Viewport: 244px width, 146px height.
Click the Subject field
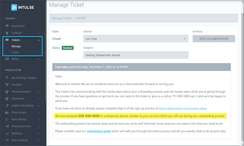[x=136, y=55]
